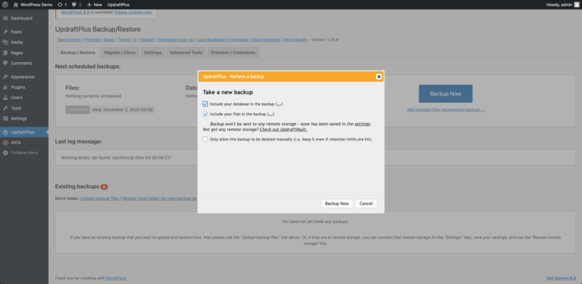Open the comments bubble icon
The height and width of the screenshot is (284, 582).
tap(74, 5)
